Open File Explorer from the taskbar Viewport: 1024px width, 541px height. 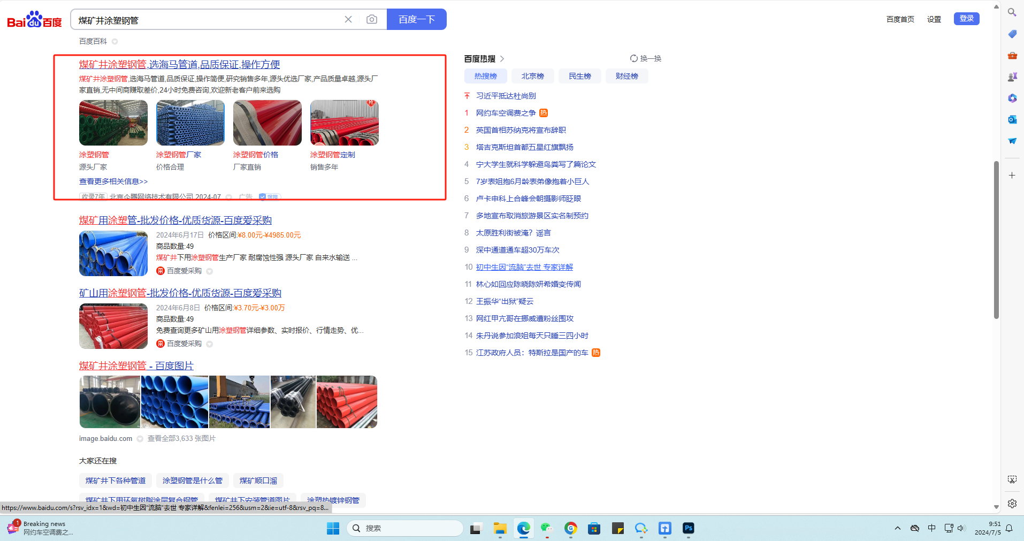click(x=500, y=528)
